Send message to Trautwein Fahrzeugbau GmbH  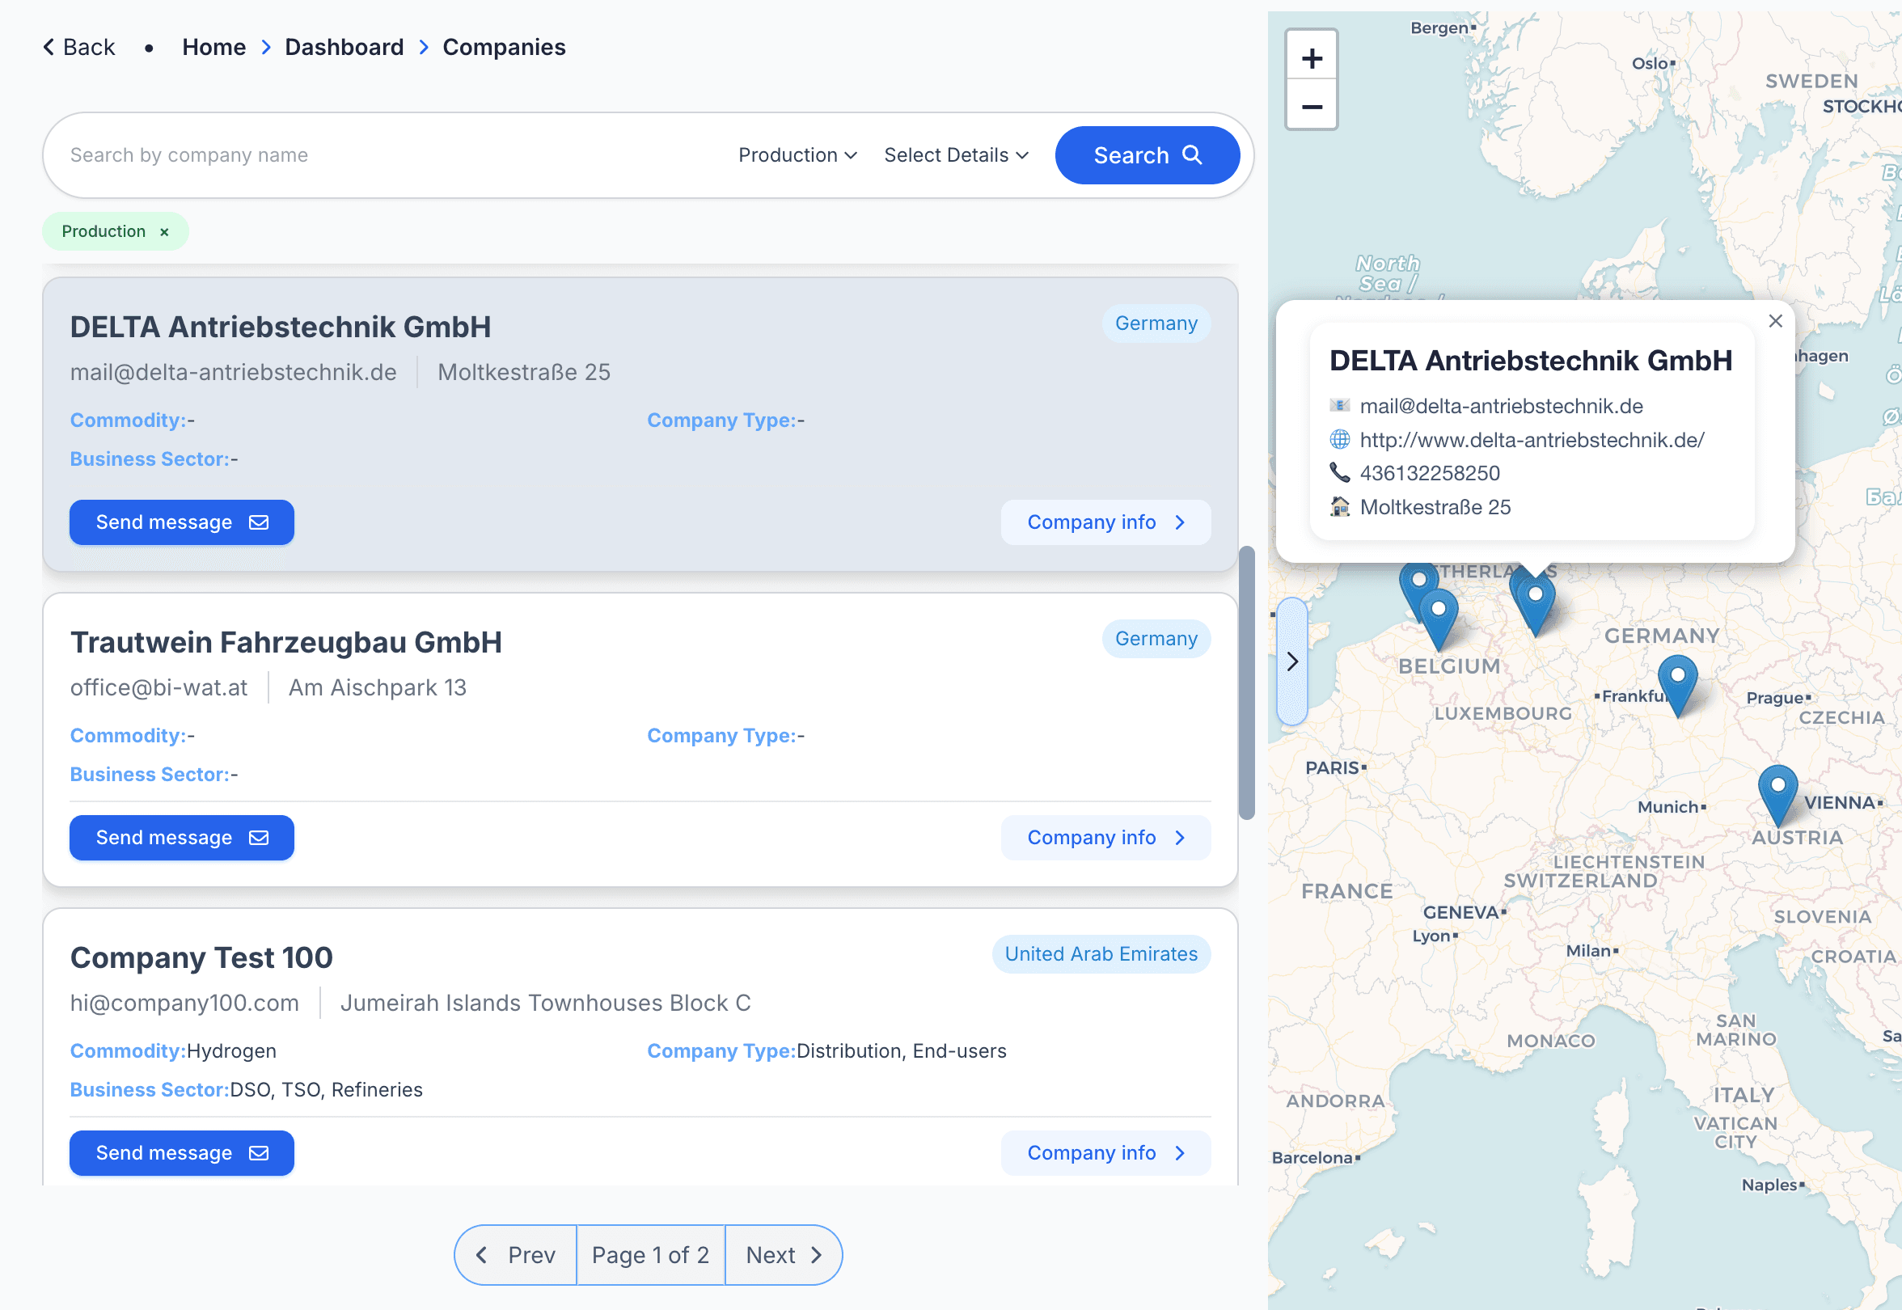pyautogui.click(x=181, y=837)
